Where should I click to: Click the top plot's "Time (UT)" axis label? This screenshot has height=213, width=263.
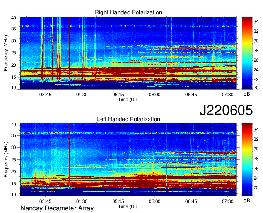click(128, 100)
